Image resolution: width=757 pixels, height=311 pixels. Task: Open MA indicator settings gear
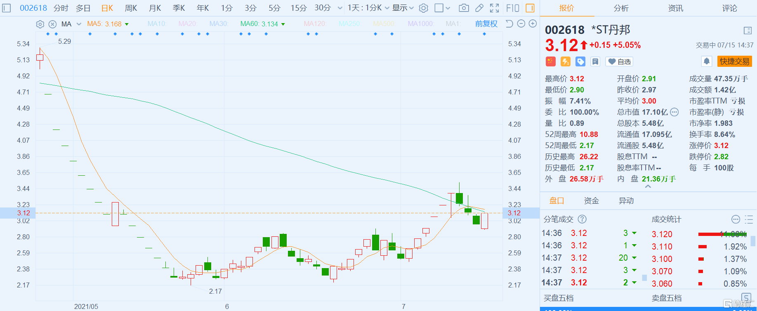[40, 24]
